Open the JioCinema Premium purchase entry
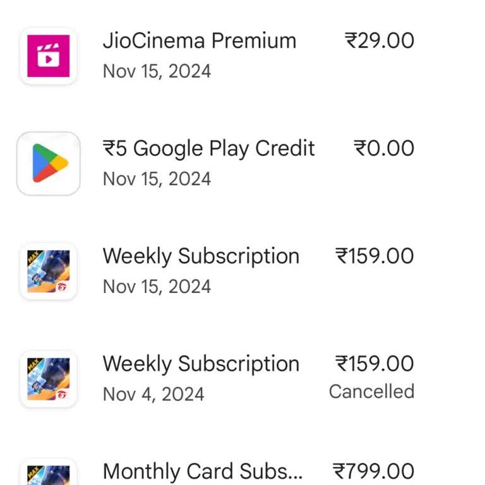The width and height of the screenshot is (485, 485). (x=199, y=41)
